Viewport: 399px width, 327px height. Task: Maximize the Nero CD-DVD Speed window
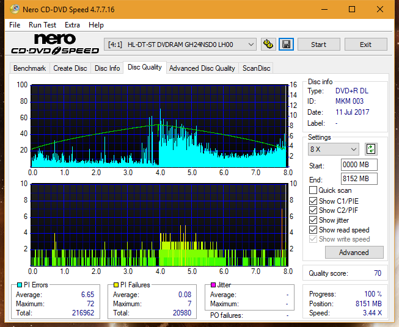(x=352, y=9)
